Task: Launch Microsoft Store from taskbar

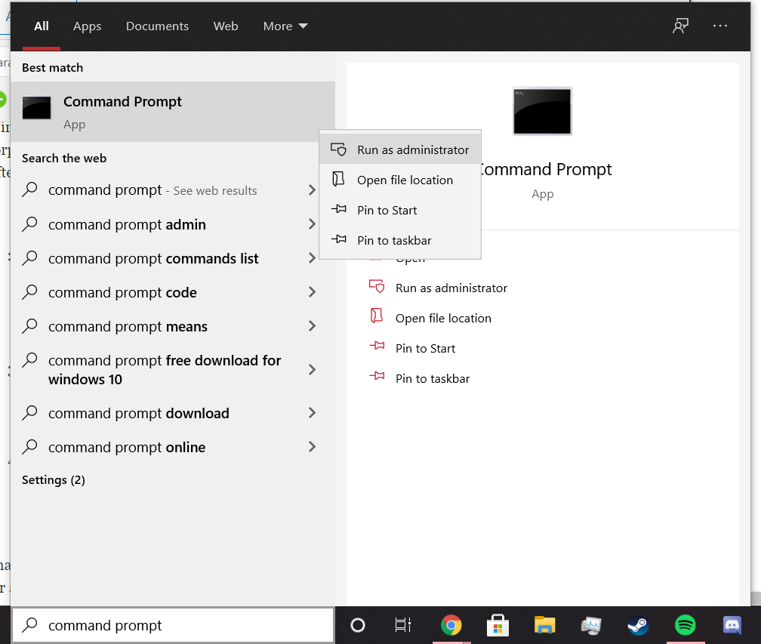Action: point(498,625)
